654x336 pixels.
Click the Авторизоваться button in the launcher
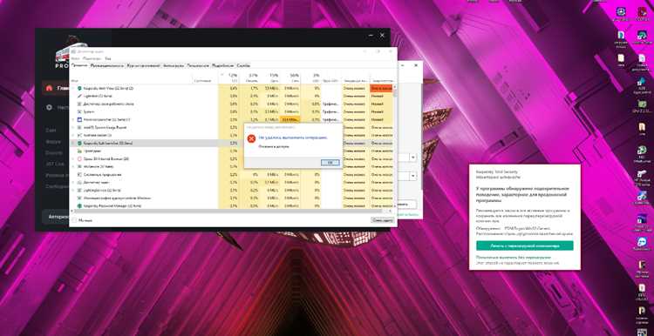click(56, 217)
